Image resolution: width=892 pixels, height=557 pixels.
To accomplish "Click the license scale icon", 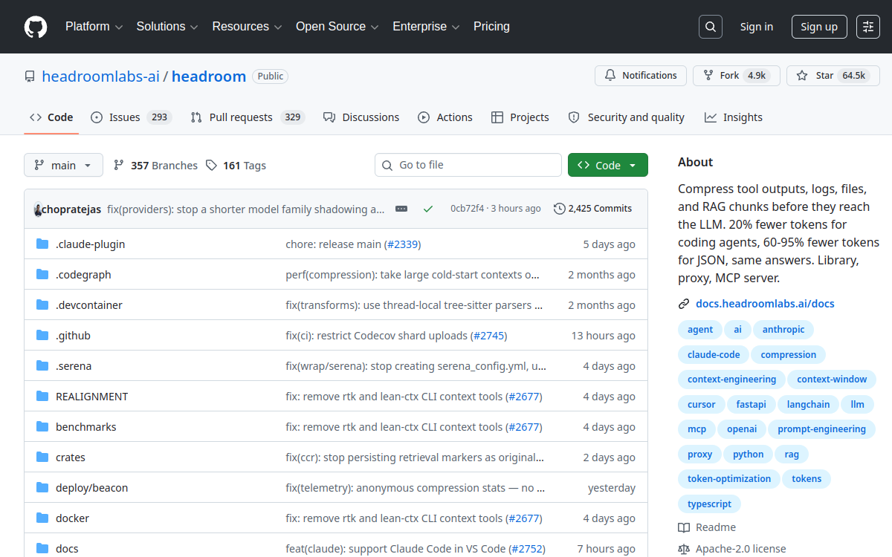I will [684, 549].
